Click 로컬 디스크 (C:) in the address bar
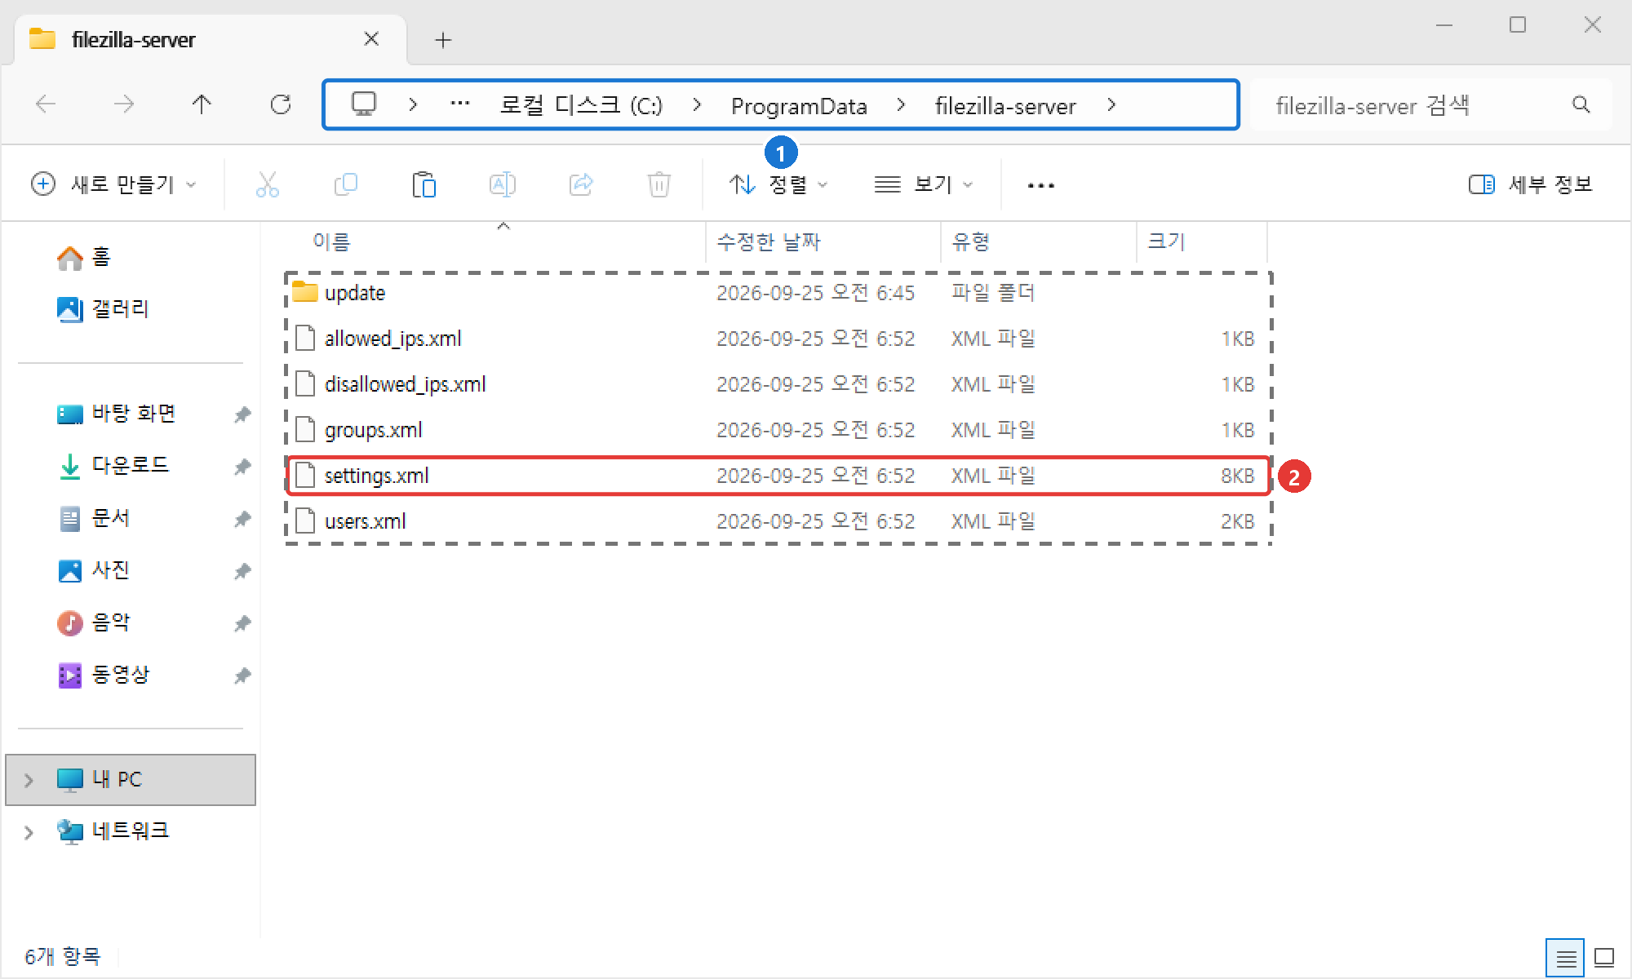Image resolution: width=1632 pixels, height=979 pixels. pyautogui.click(x=581, y=105)
